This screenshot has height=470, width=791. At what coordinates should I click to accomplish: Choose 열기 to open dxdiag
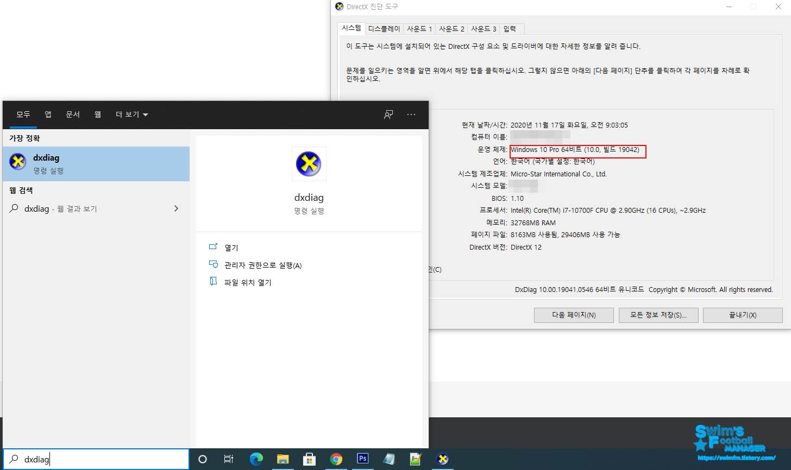tap(231, 247)
